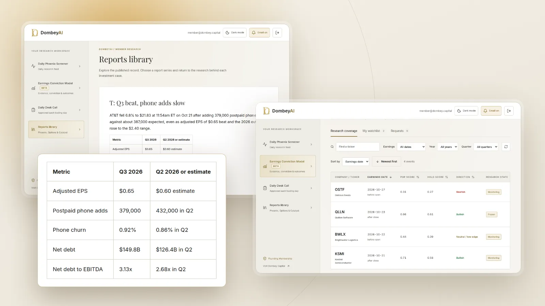
Task: Click the Direction column sort icon
Action: [473, 177]
